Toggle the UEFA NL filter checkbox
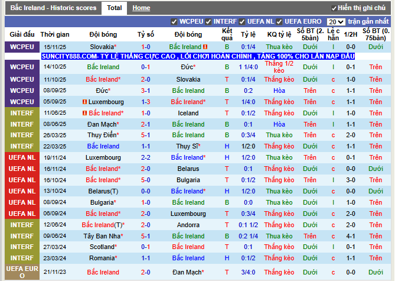The image size is (395, 281). 243,21
